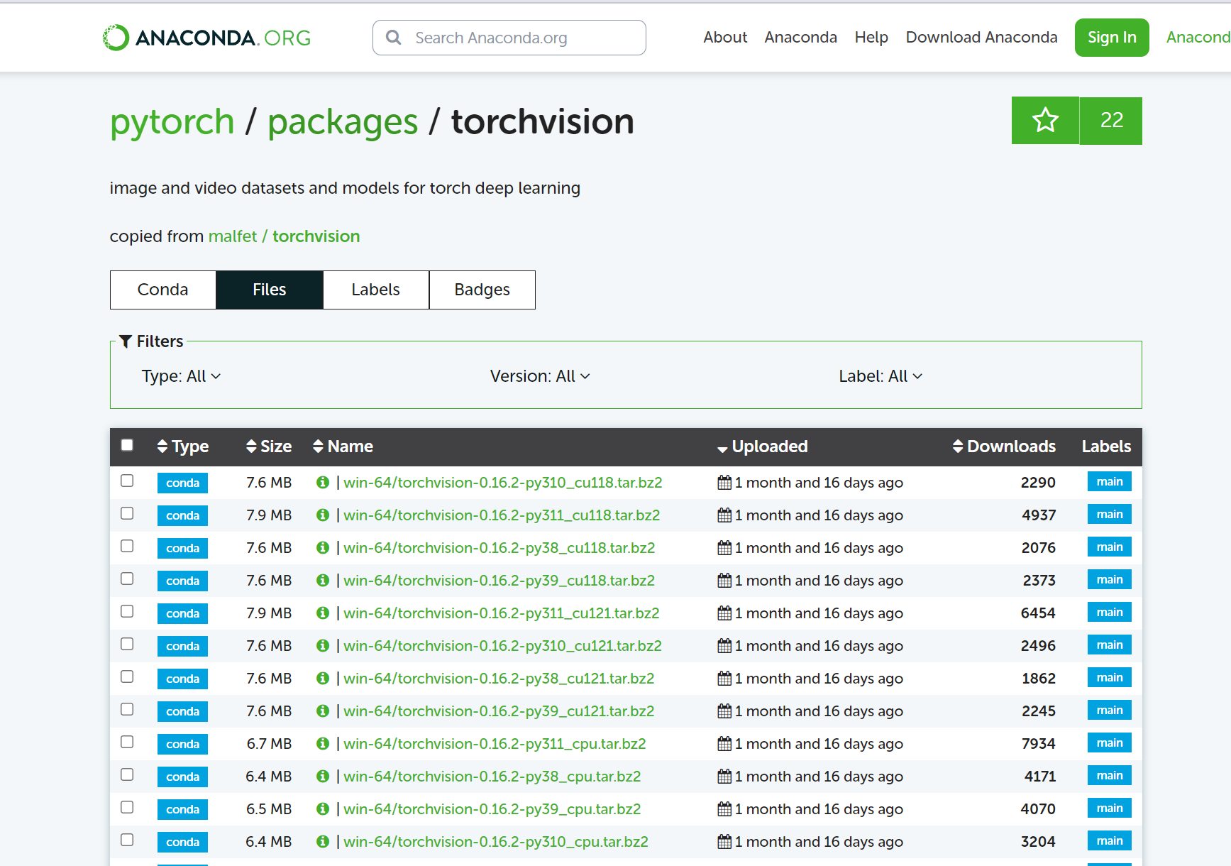Image resolution: width=1231 pixels, height=866 pixels.
Task: Open info for py39_cu118 file
Action: (323, 581)
